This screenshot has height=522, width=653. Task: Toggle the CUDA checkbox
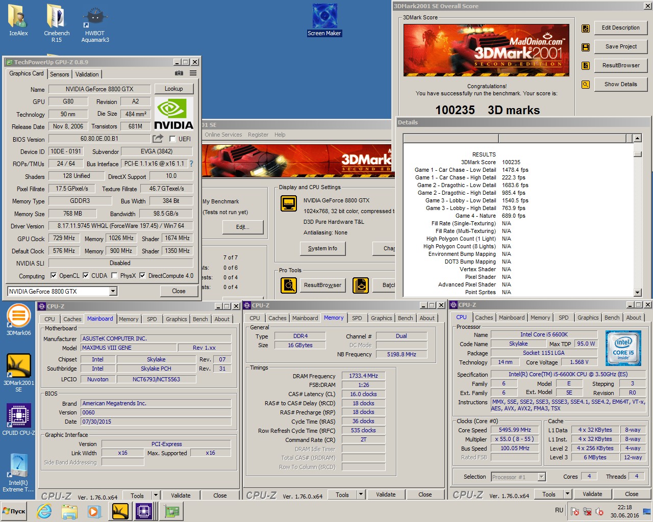(x=86, y=276)
